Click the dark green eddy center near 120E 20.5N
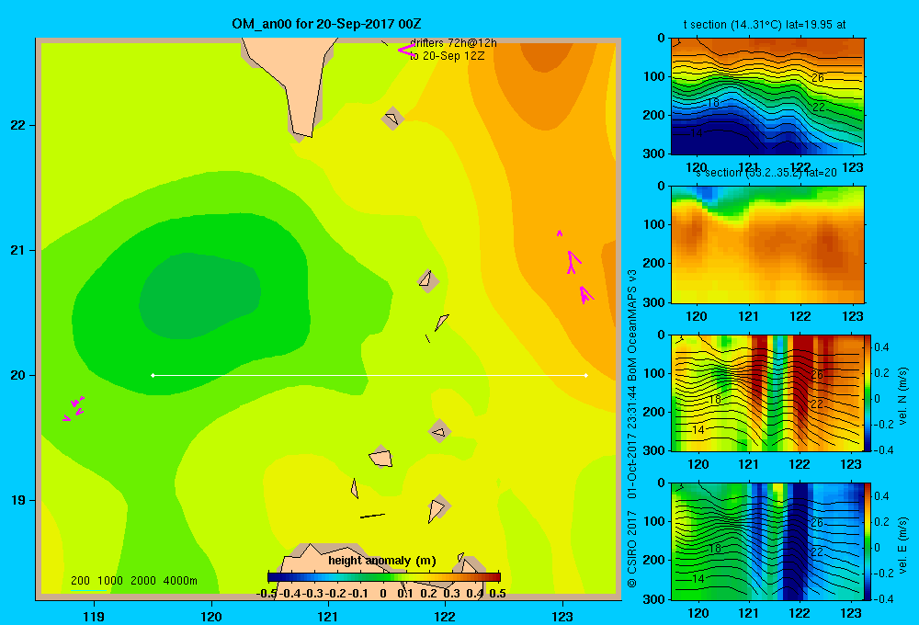This screenshot has height=625, width=919. 199,296
